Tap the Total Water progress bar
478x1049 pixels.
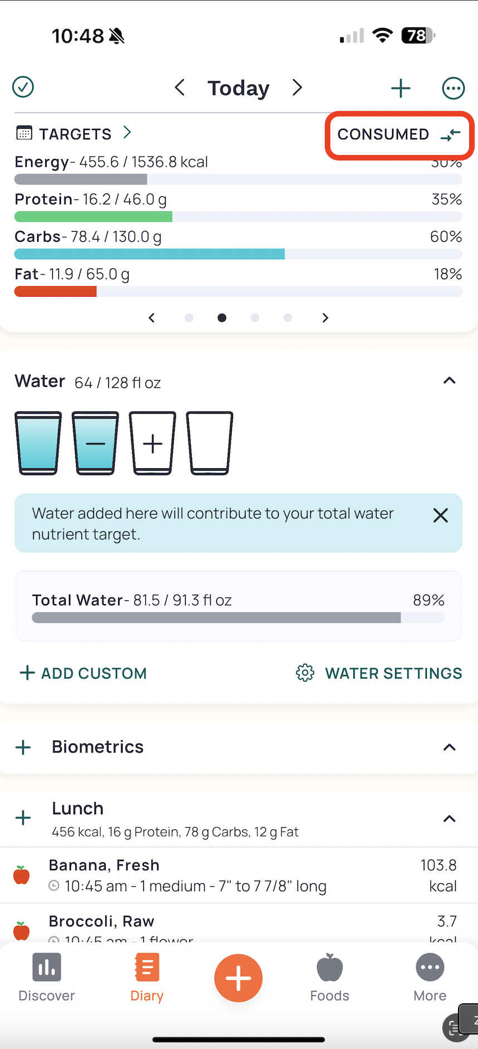(238, 618)
